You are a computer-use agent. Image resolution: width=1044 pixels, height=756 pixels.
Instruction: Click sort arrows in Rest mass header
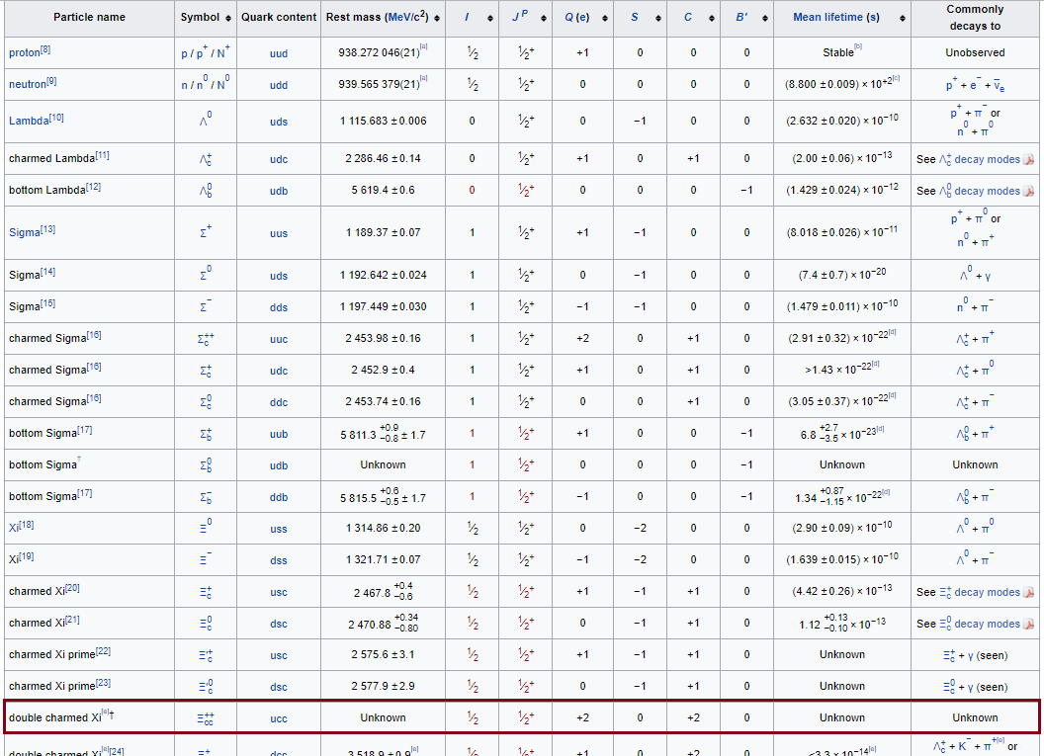436,18
